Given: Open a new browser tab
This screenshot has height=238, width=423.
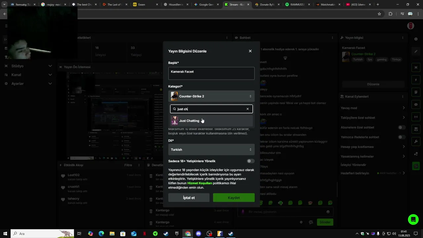Looking at the screenshot, I should click(x=378, y=5).
